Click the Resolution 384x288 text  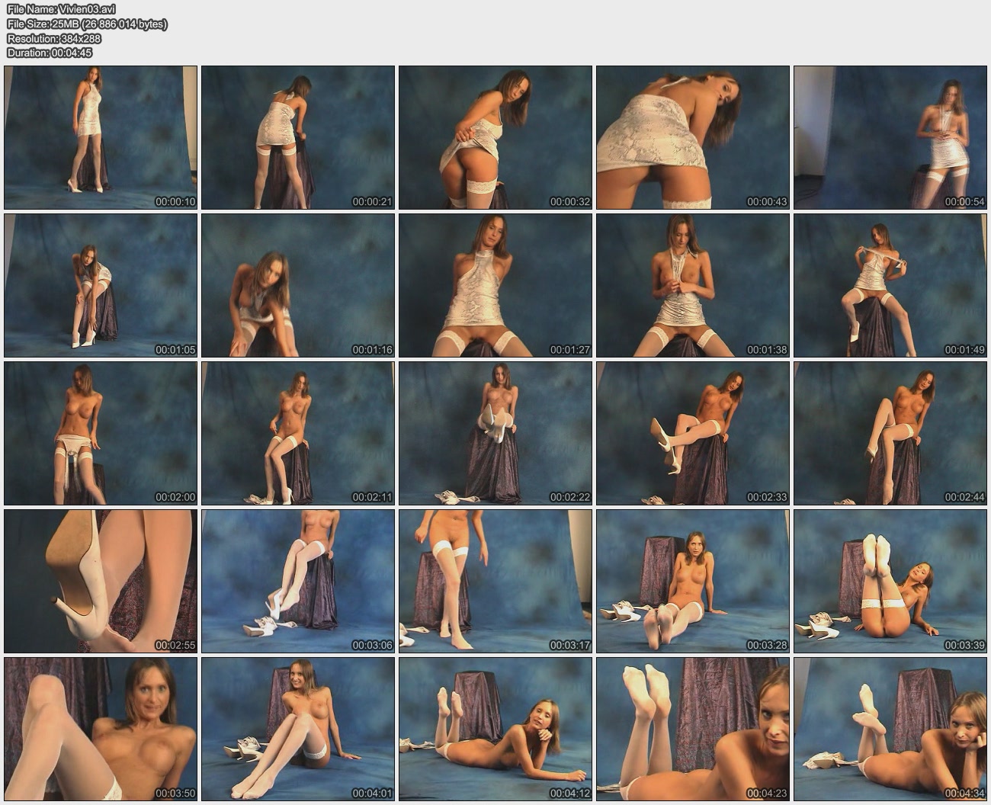54,38
